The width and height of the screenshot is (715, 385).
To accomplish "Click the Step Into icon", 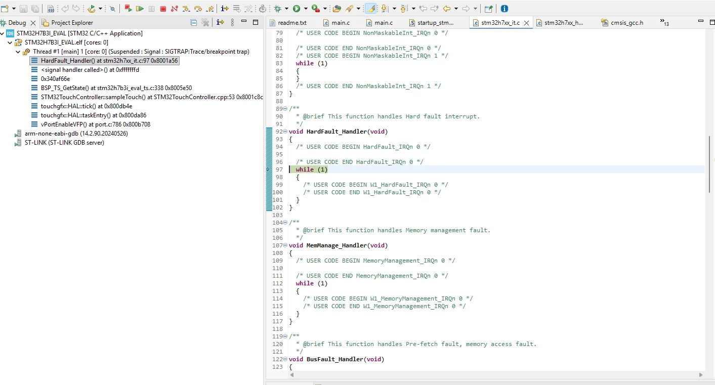I will pos(186,9).
